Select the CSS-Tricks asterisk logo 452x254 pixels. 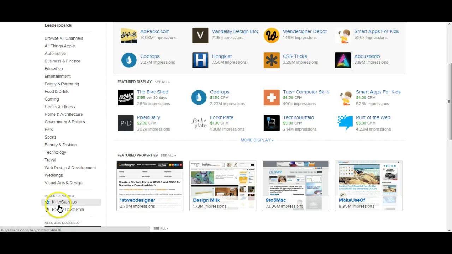point(272,60)
